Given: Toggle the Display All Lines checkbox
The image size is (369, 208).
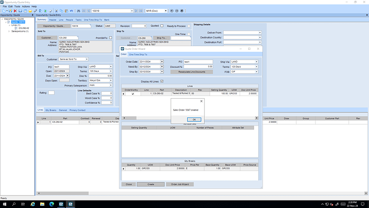Looking at the screenshot, I should click(162, 81).
